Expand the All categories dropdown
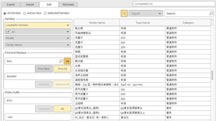 click(x=38, y=32)
